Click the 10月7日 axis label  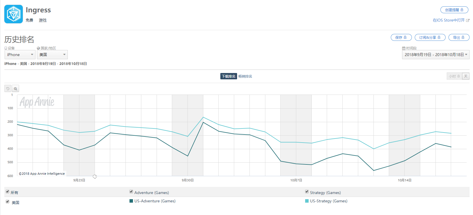296,180
